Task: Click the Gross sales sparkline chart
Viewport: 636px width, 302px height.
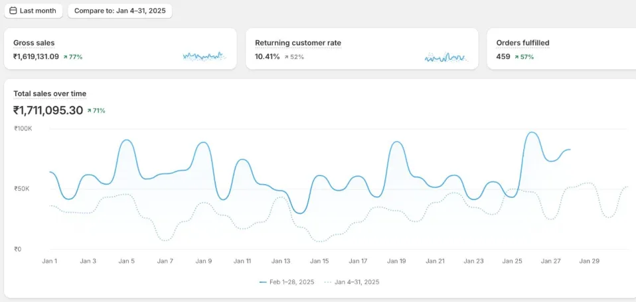Action: [x=204, y=56]
